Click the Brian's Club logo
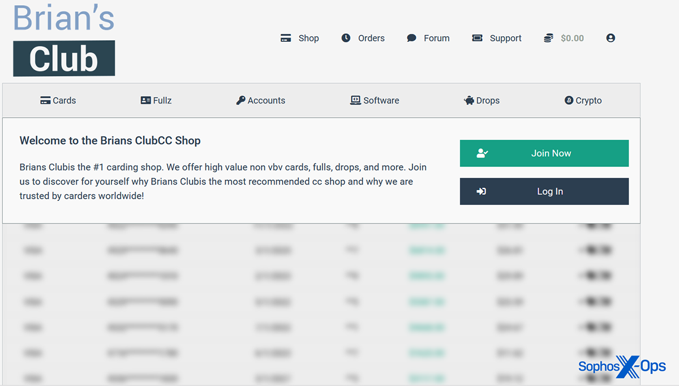The height and width of the screenshot is (386, 679). point(64,40)
